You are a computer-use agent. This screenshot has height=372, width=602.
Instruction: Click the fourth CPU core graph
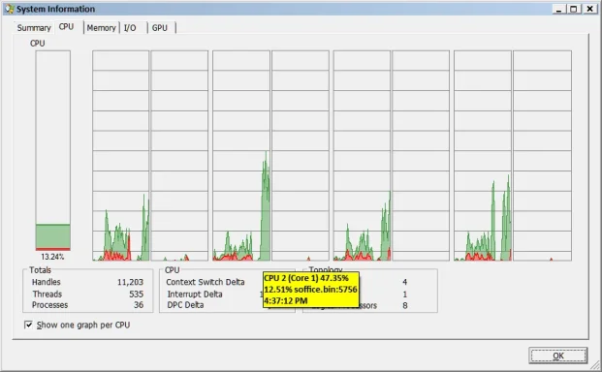[x=301, y=156]
